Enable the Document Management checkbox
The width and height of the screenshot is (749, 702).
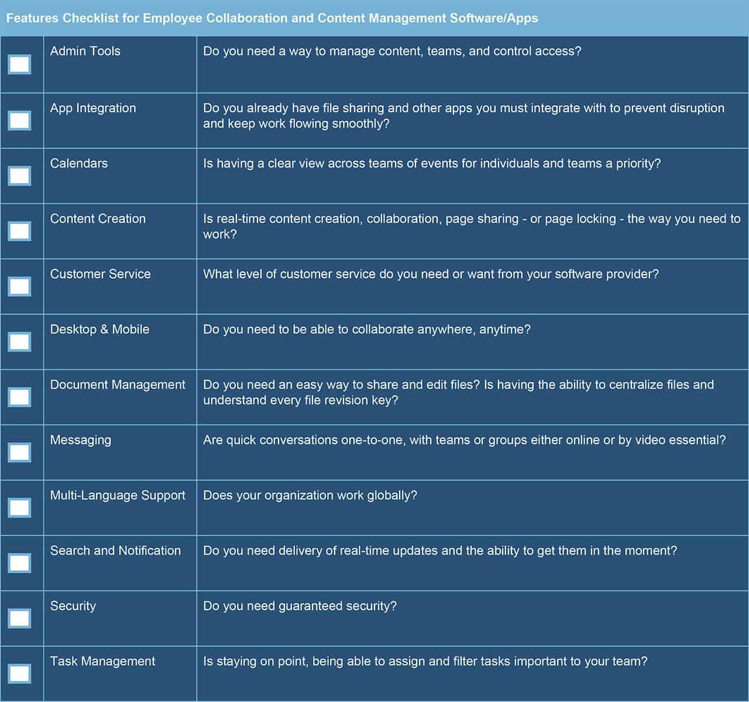(19, 397)
